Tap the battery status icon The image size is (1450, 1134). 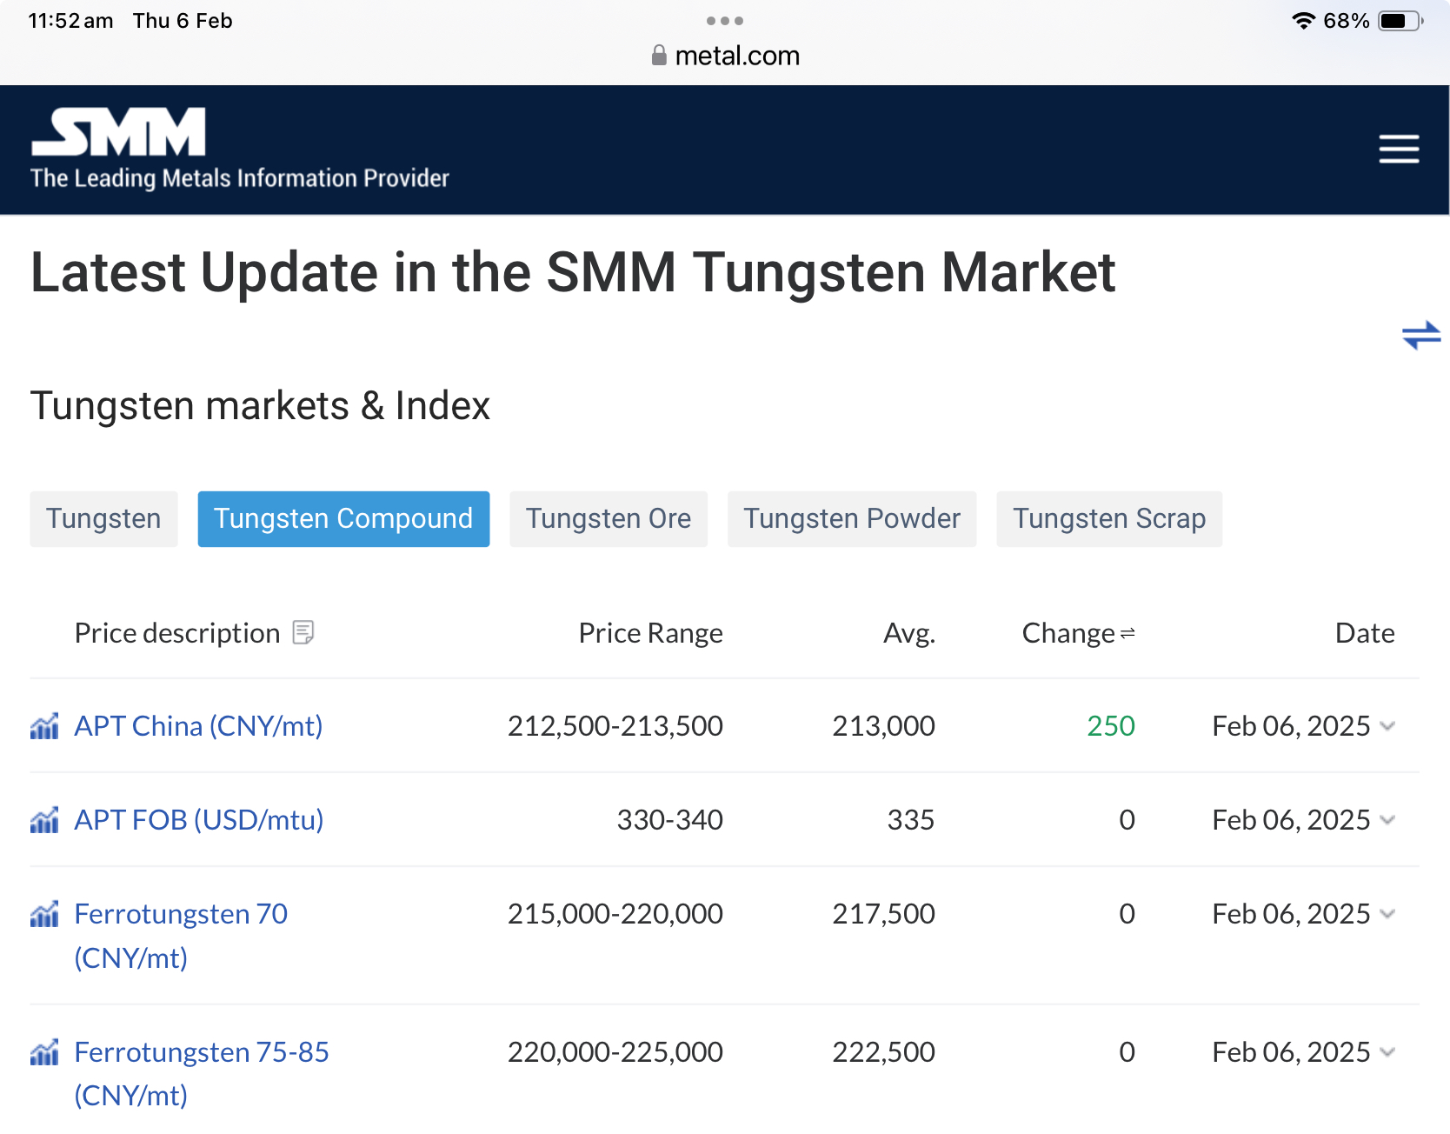[1400, 21]
